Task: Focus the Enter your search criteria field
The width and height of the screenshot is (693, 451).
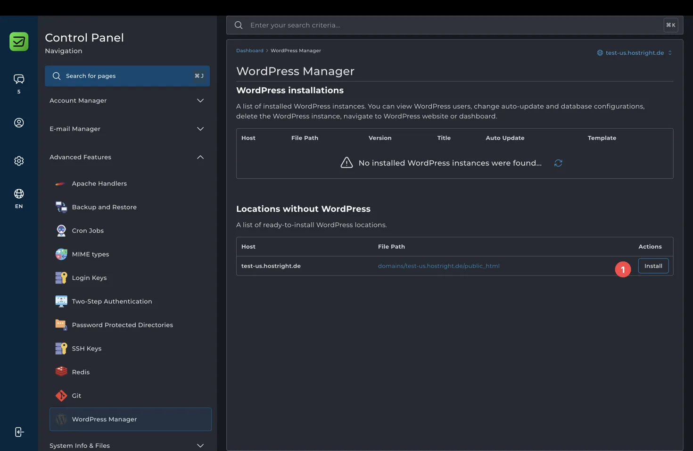Action: coord(454,25)
